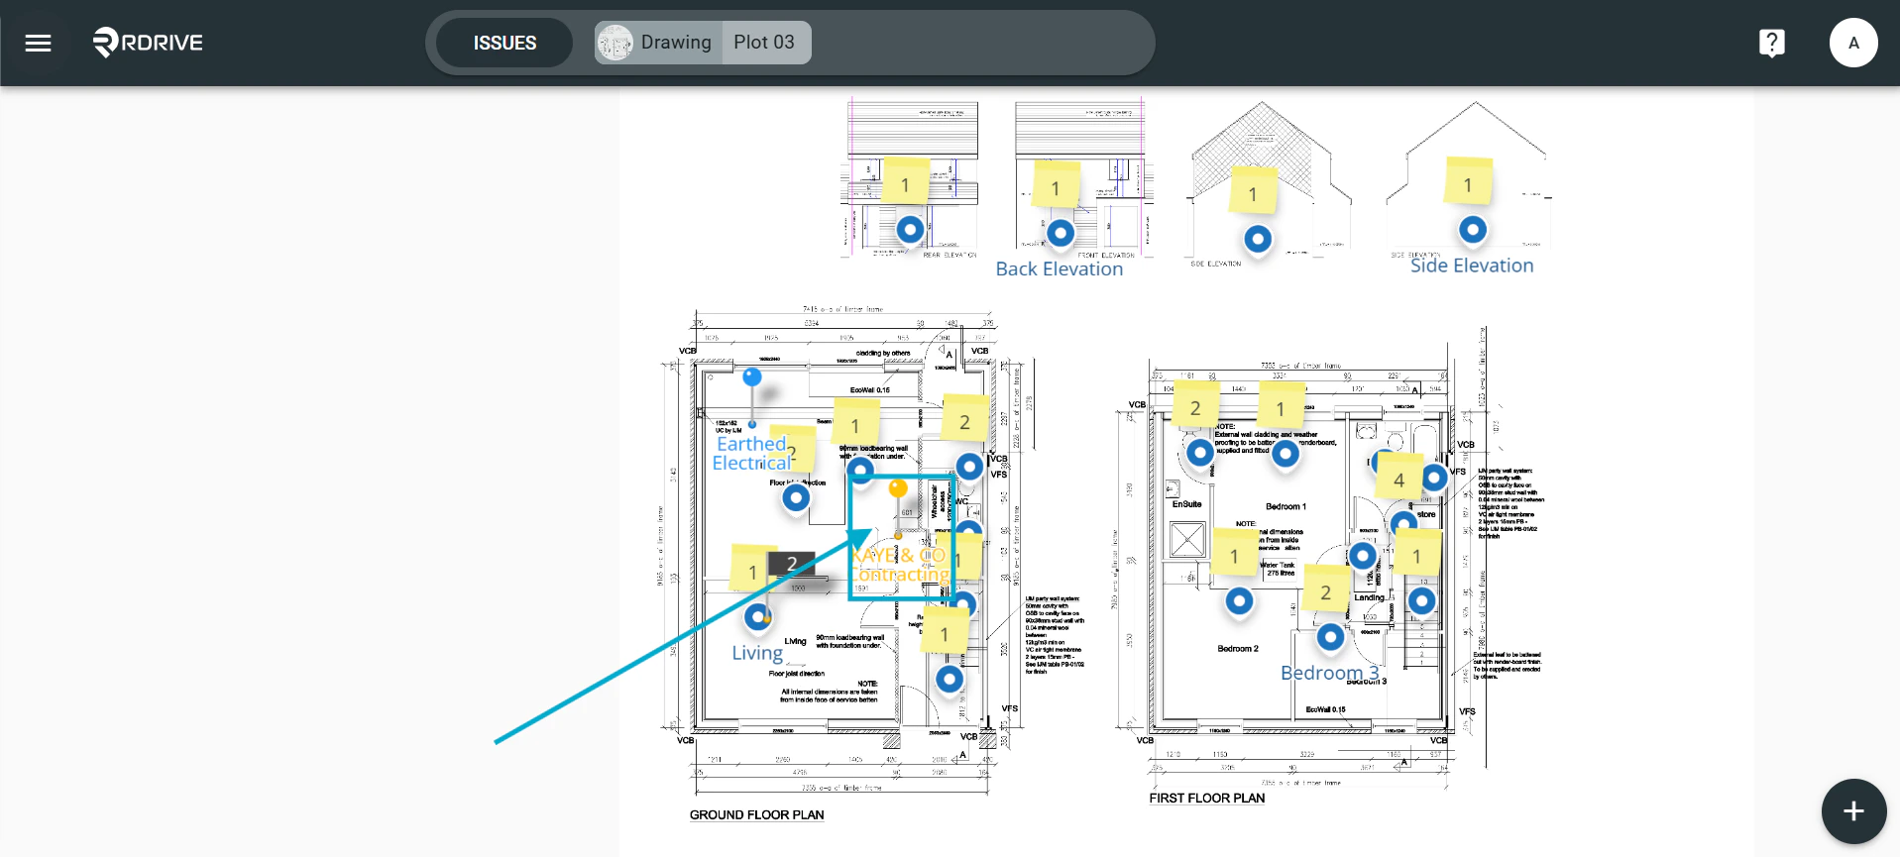Image resolution: width=1900 pixels, height=857 pixels.
Task: Select the Drawing breadcrumb chip
Action: 658,43
